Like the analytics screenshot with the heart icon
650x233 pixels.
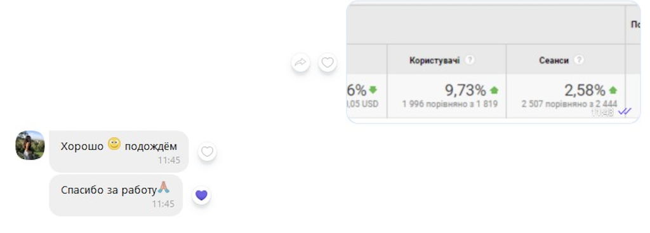click(x=328, y=63)
